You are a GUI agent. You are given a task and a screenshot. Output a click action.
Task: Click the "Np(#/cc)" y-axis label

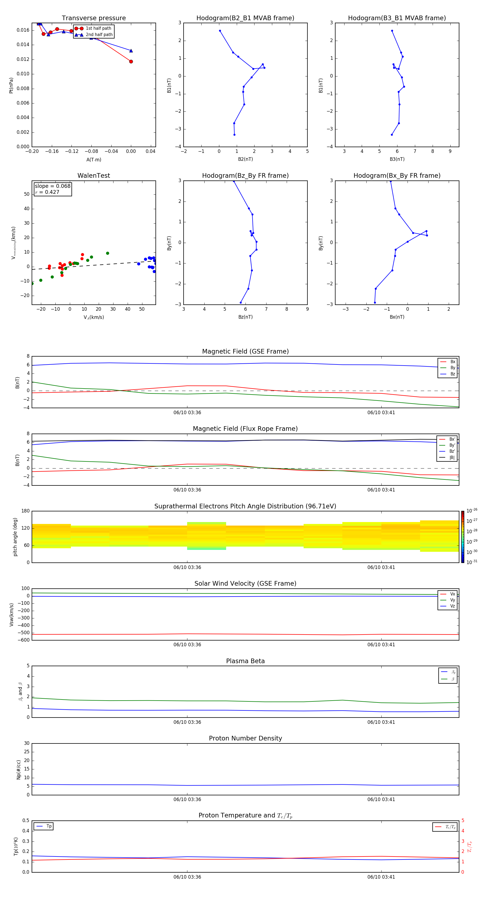(x=19, y=769)
